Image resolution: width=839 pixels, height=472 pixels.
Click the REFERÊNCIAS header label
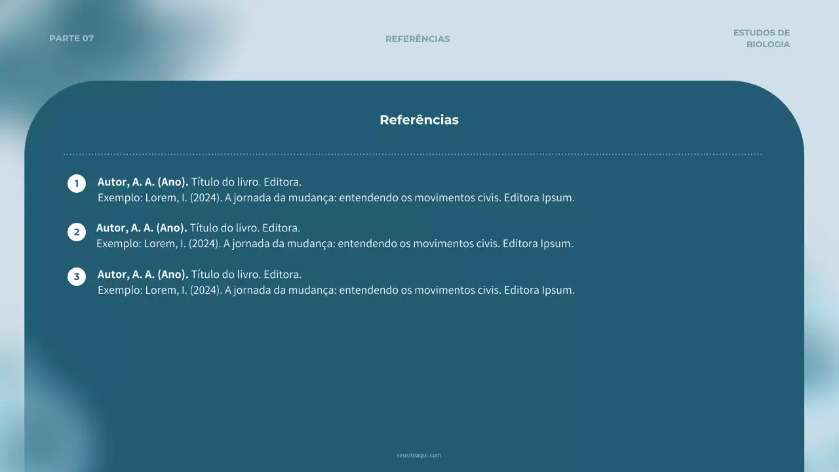coord(418,39)
